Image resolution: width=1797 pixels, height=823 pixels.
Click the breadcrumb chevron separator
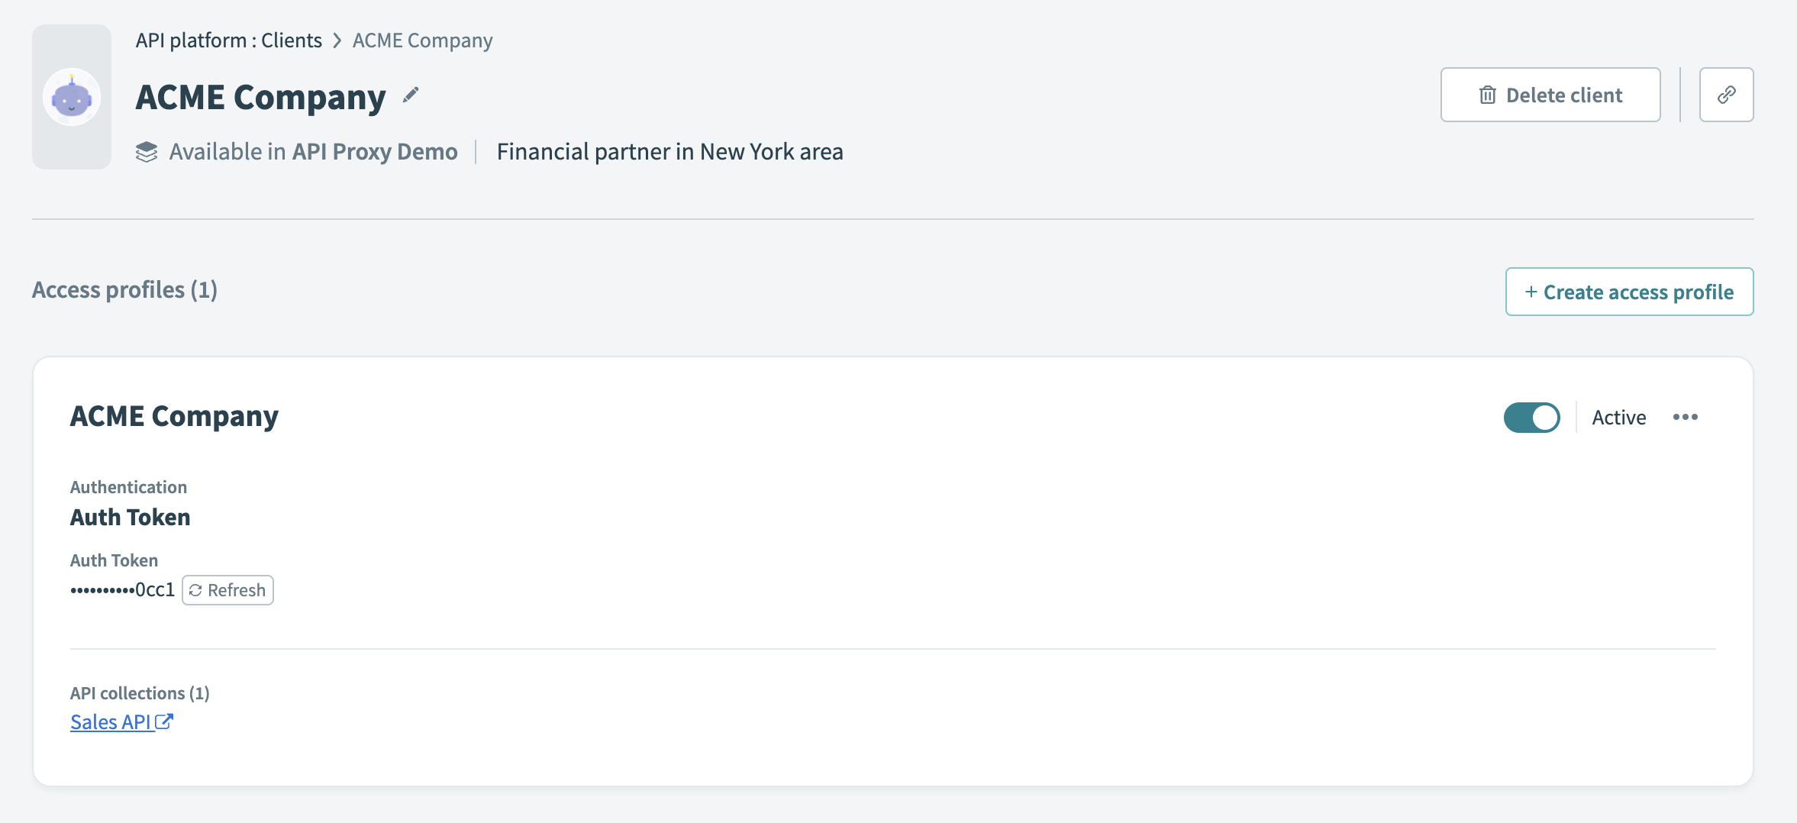click(x=337, y=40)
